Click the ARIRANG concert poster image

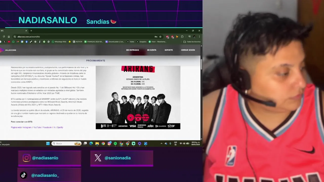(x=138, y=98)
